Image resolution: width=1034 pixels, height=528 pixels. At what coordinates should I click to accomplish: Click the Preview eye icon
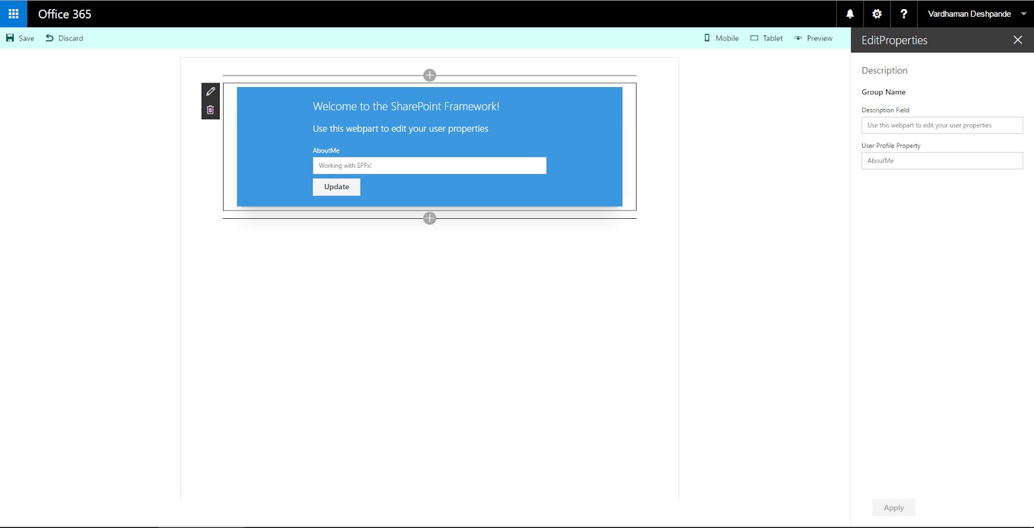tap(798, 38)
